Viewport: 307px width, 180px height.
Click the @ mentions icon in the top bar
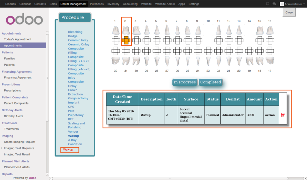pos(267,4)
